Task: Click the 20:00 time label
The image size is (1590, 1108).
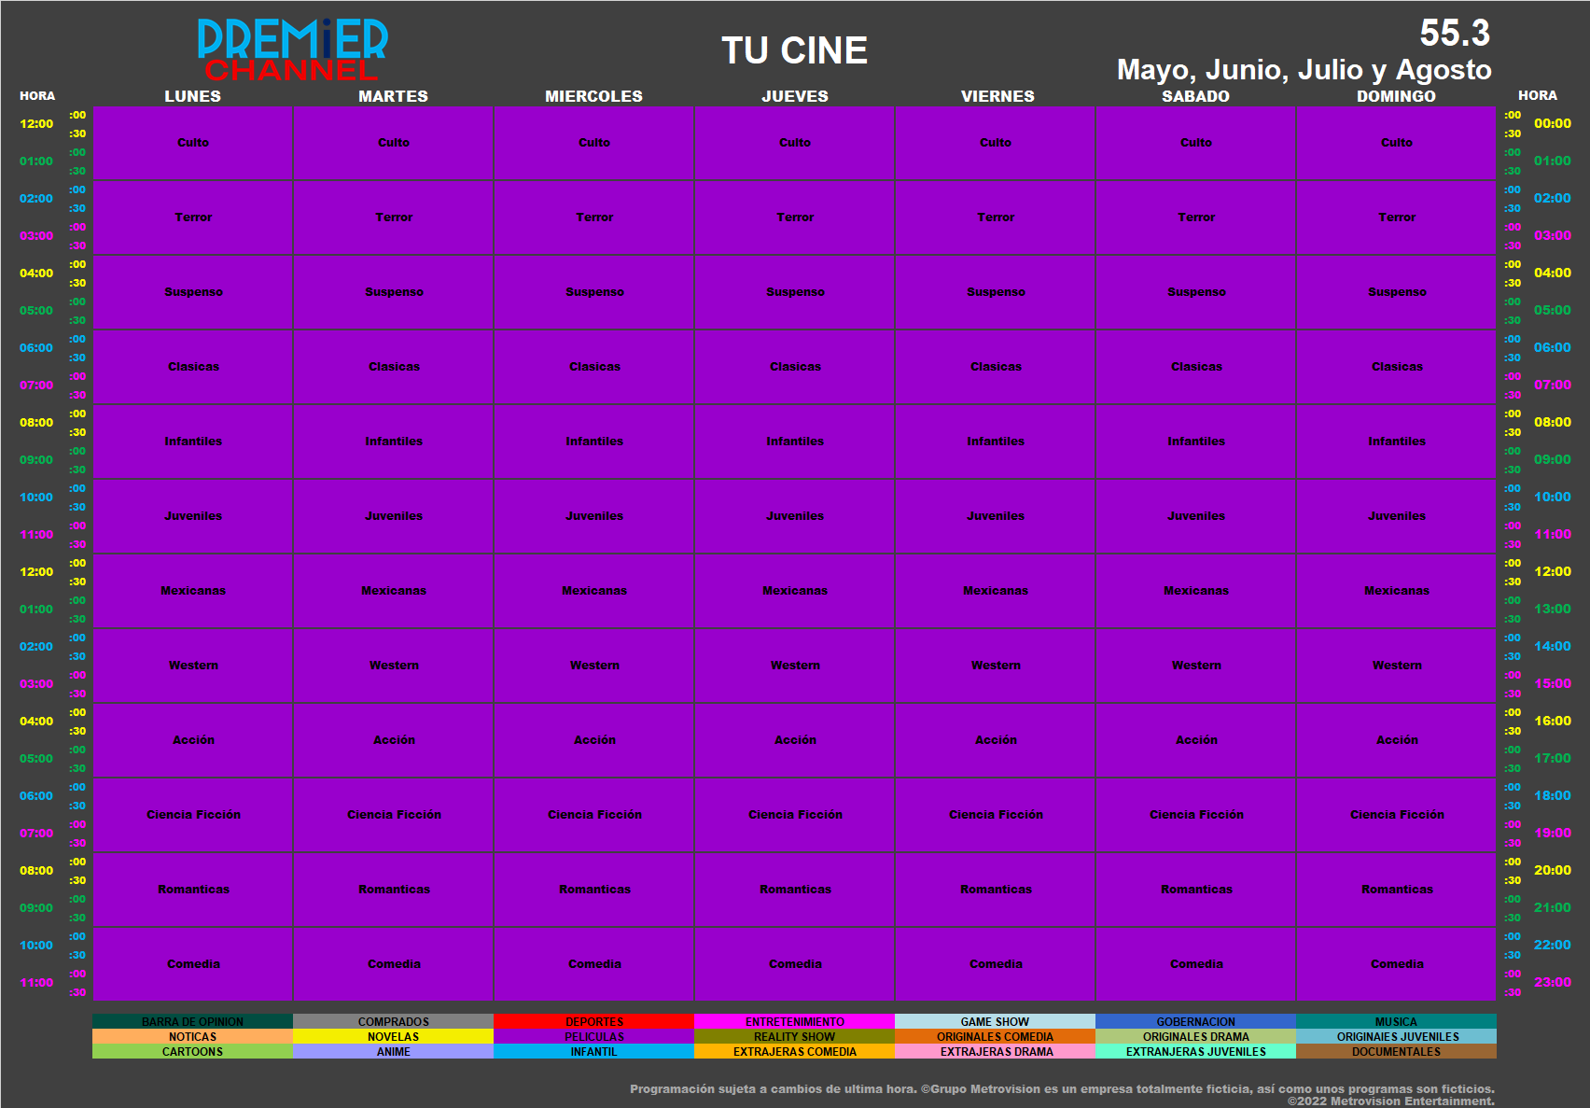Action: [x=1553, y=870]
